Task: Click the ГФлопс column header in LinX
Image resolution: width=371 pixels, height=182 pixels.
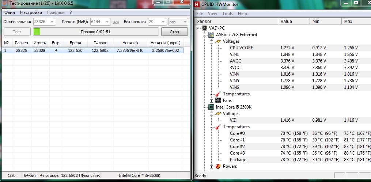Action: (100, 43)
